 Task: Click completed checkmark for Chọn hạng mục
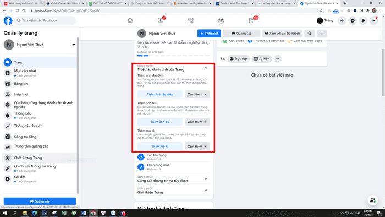pyautogui.click(x=141, y=167)
